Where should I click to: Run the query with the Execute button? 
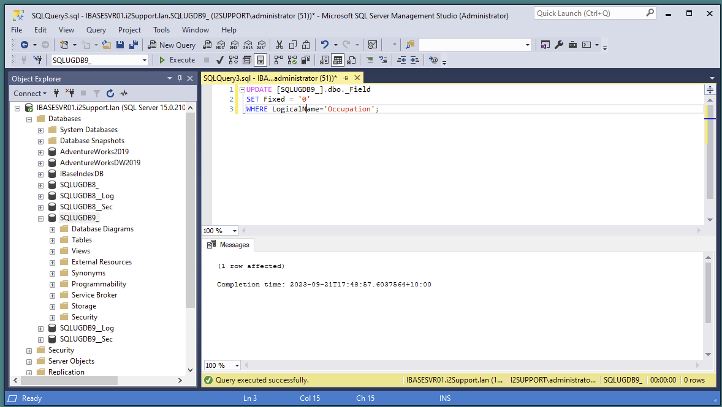177,60
